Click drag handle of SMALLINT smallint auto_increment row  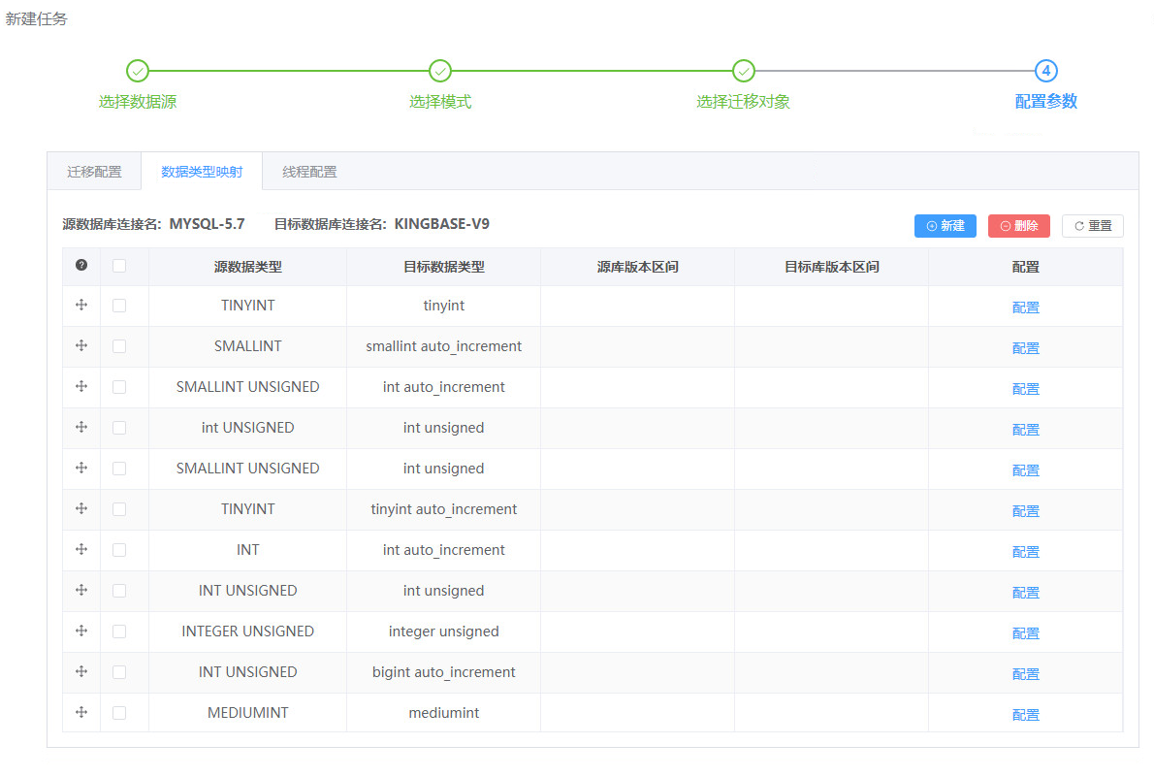[x=81, y=345]
